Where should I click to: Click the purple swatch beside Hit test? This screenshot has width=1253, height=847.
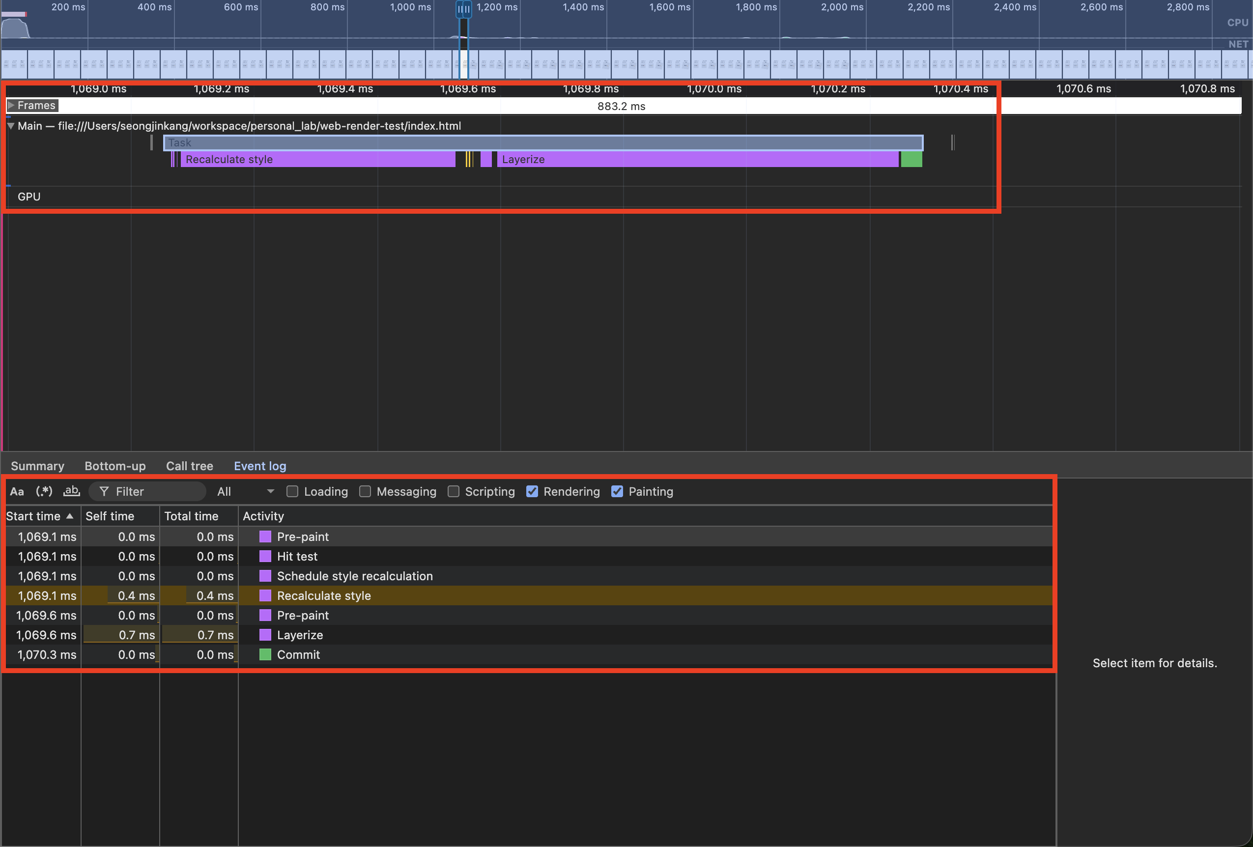tap(265, 556)
